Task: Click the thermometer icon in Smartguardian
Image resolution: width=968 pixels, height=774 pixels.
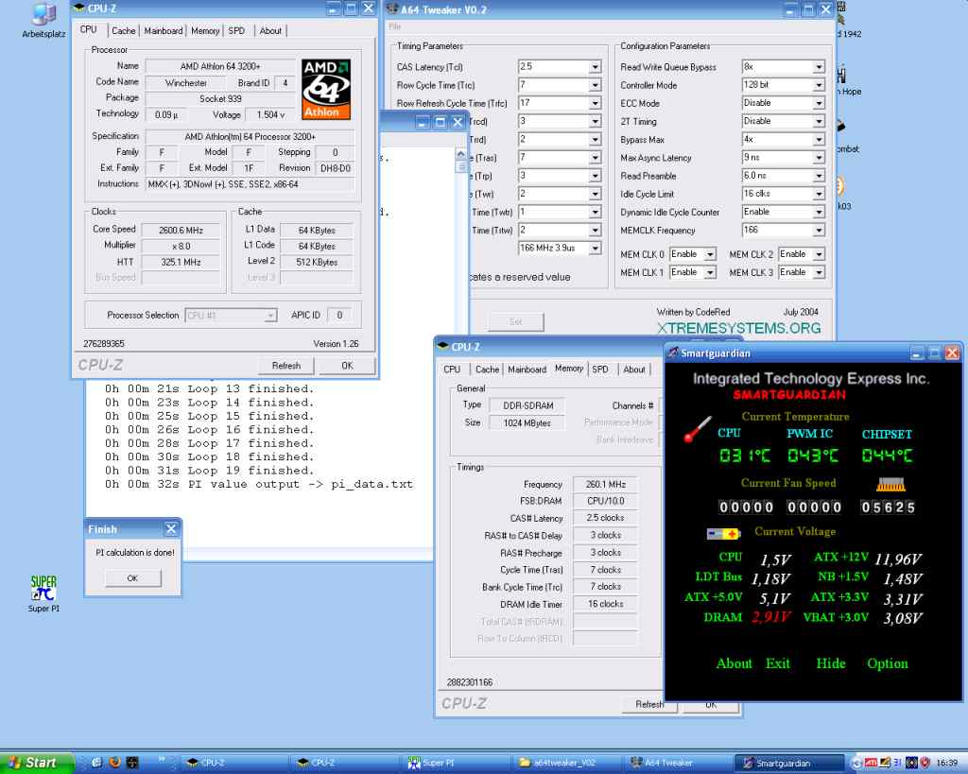Action: coord(698,429)
